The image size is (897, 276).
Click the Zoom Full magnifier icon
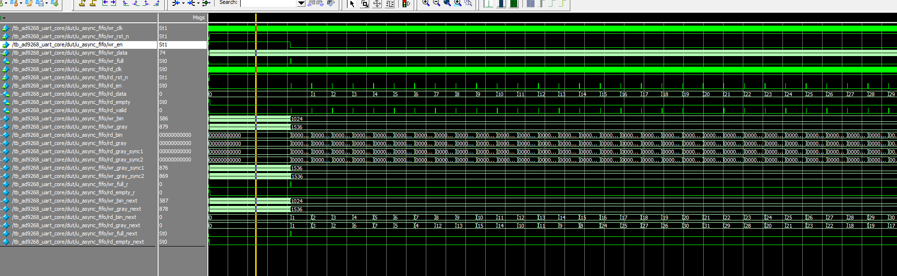tap(447, 3)
